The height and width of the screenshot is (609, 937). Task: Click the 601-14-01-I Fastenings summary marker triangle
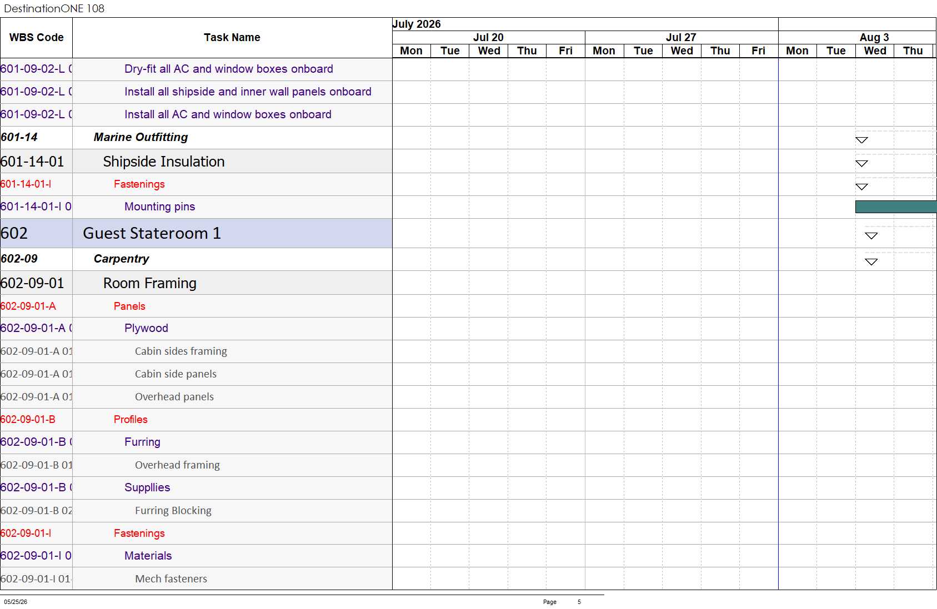point(861,187)
